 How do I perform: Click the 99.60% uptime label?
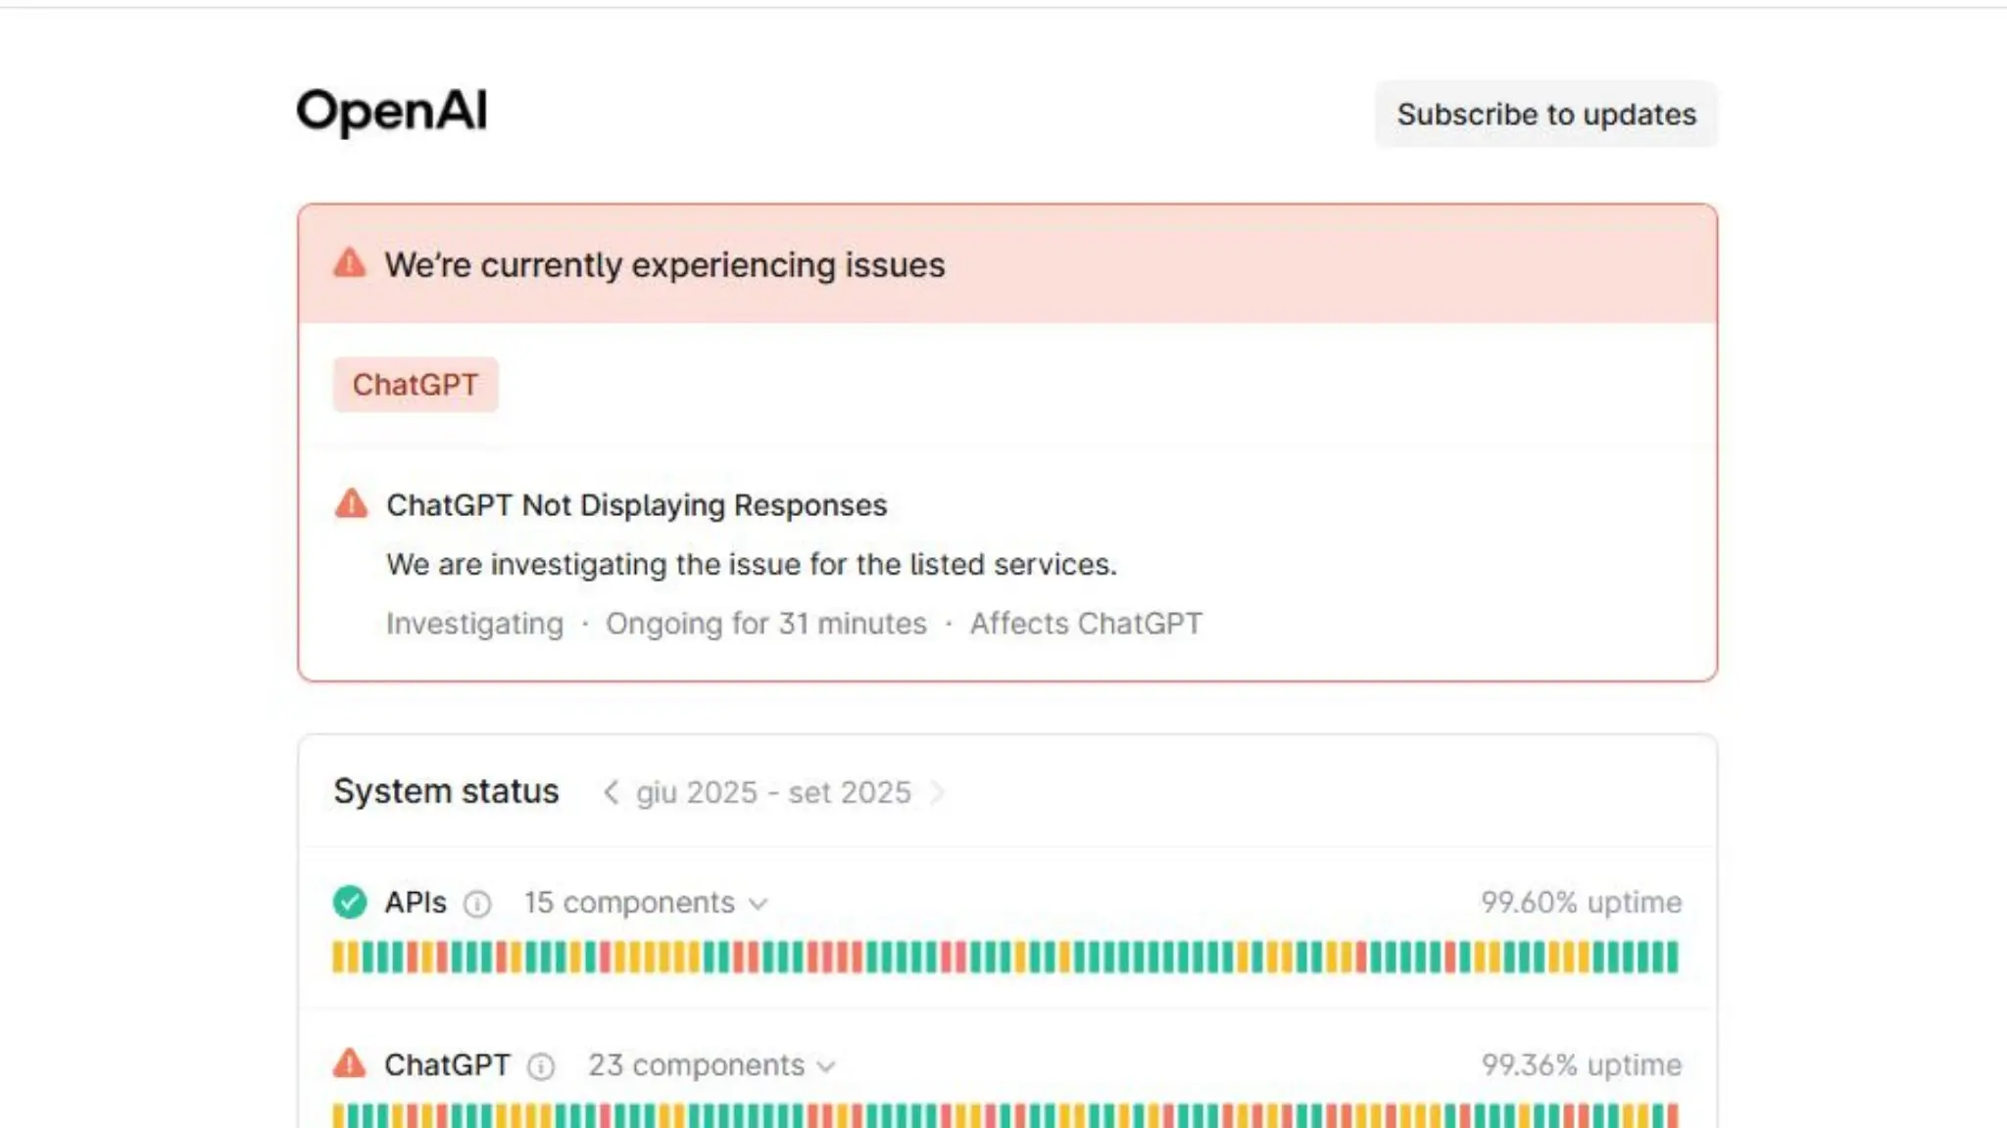pos(1581,902)
